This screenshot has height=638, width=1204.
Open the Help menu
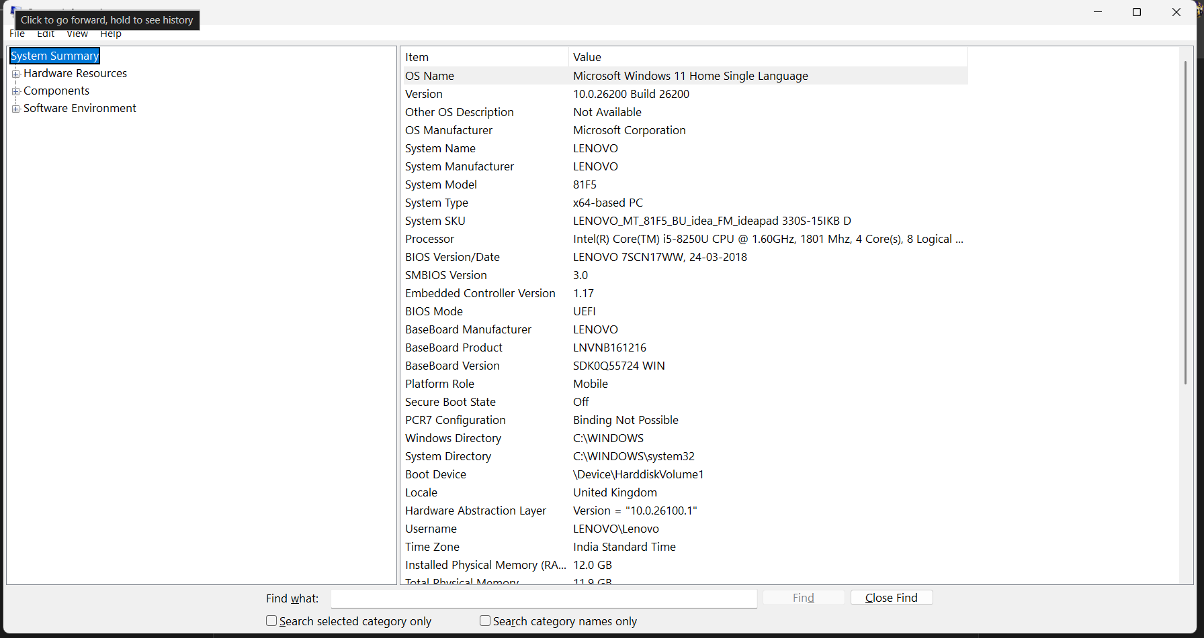pos(111,34)
